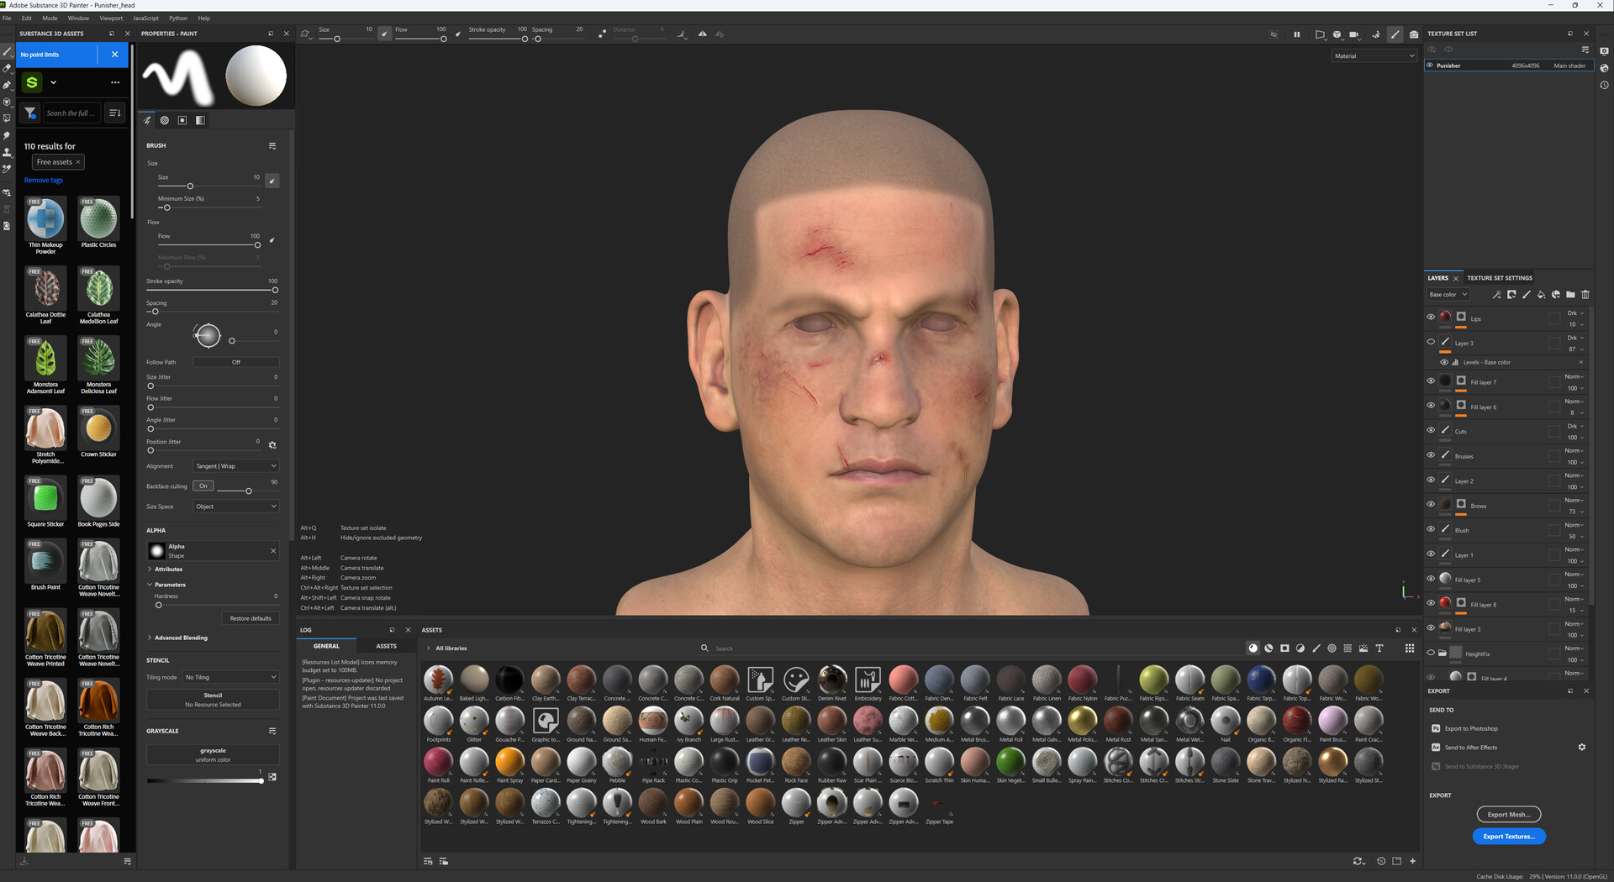The height and width of the screenshot is (882, 1614).
Task: Open the Base color channel dropdown
Action: 1448,295
